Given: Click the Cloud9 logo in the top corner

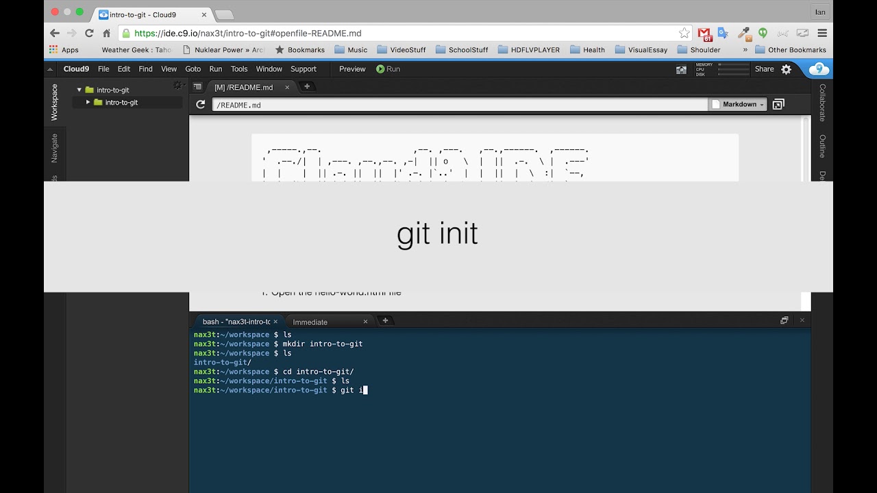Looking at the screenshot, I should pyautogui.click(x=819, y=69).
